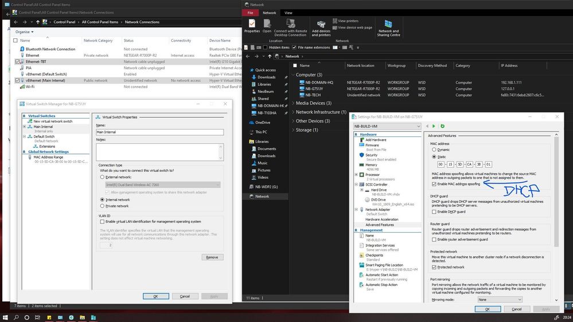Click Cancel in NB-BUILD-VM settings
Image resolution: width=573 pixels, height=322 pixels.
pos(517,309)
